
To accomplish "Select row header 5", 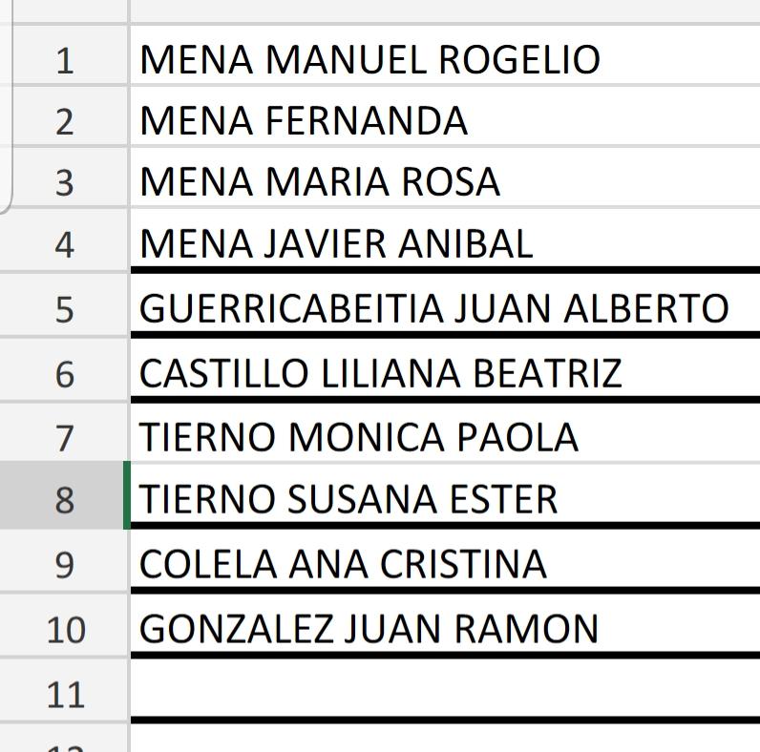I will point(64,305).
